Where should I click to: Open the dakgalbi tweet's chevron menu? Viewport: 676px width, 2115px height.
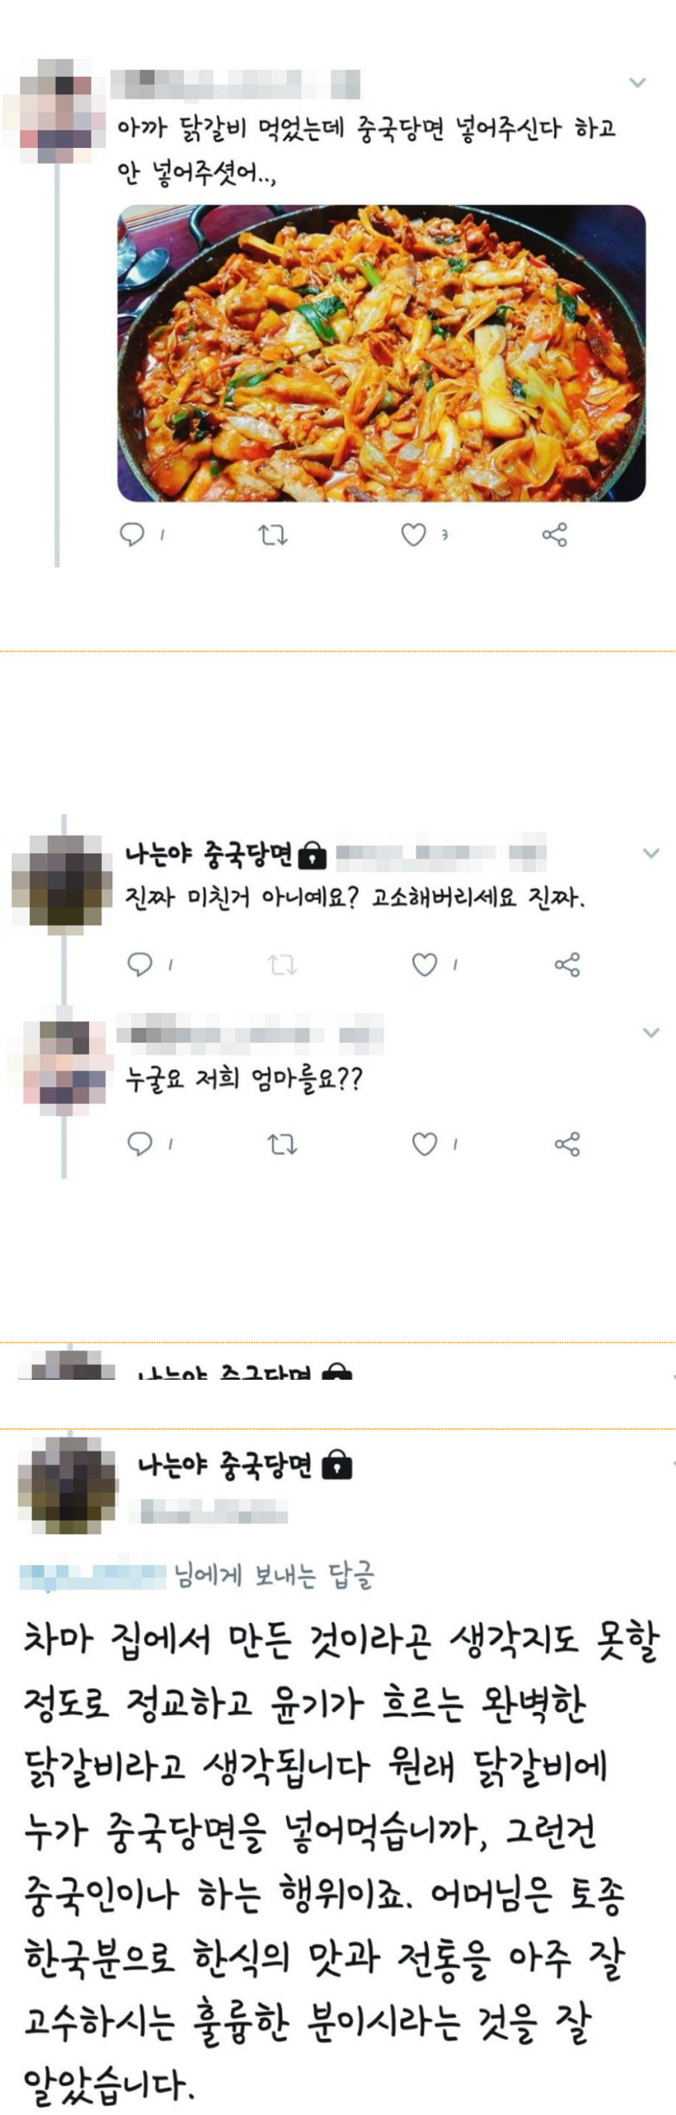tap(637, 83)
